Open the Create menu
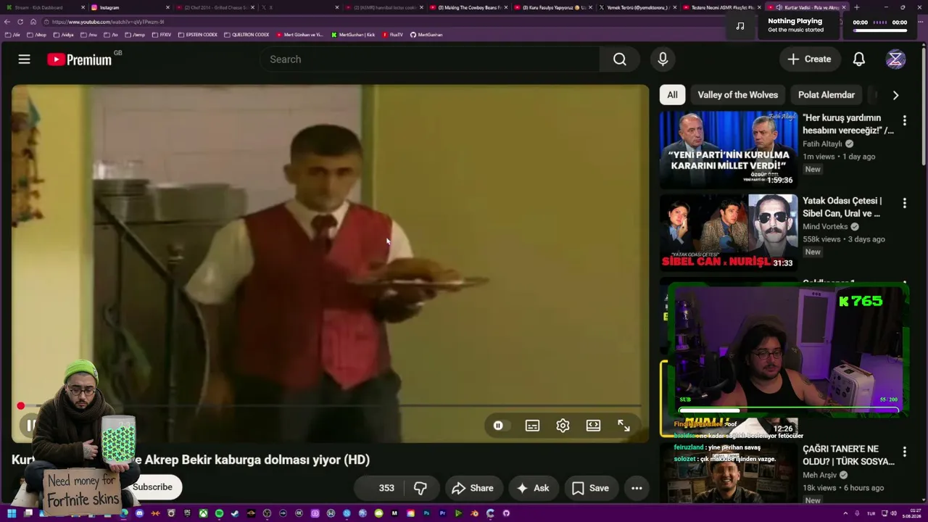This screenshot has height=522, width=928. (809, 59)
